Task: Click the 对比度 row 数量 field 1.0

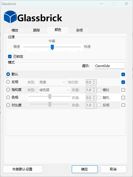Action: click(89, 105)
